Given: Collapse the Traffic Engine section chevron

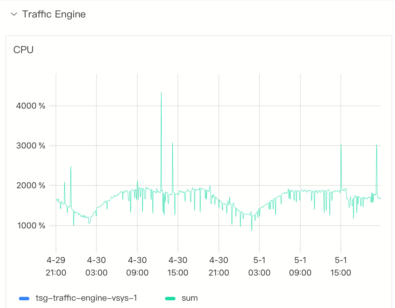Looking at the screenshot, I should (x=14, y=14).
